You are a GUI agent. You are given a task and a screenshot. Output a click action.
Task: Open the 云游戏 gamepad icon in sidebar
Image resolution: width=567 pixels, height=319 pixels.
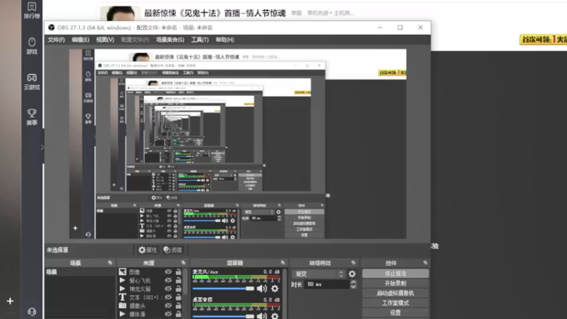point(32,82)
